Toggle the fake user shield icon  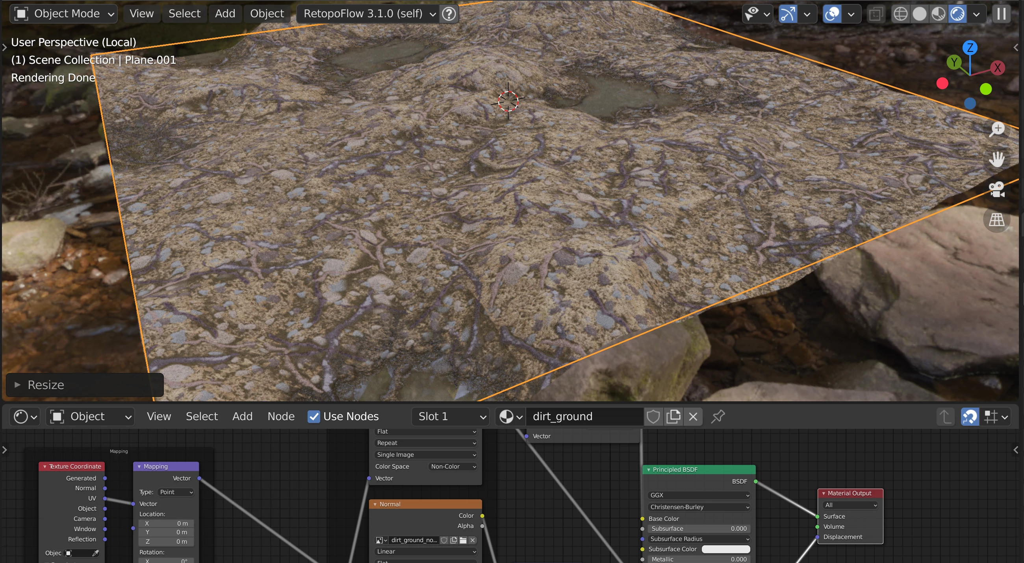pos(653,417)
